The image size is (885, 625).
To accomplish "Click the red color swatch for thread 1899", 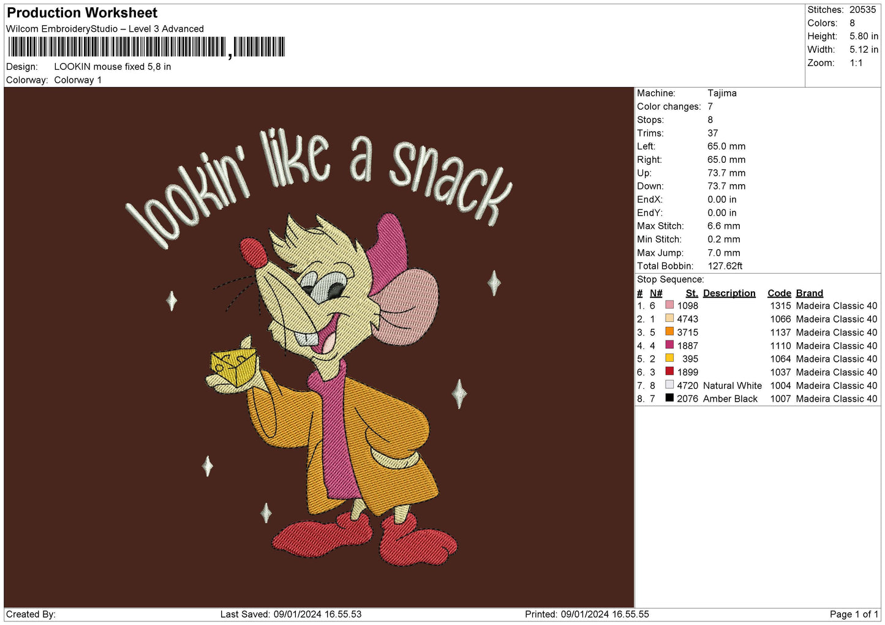I will pyautogui.click(x=669, y=372).
